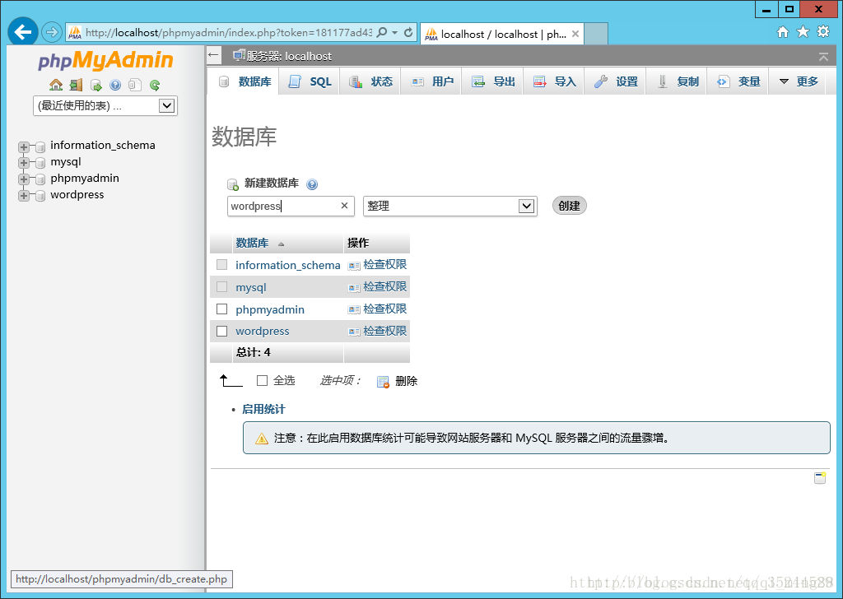843x599 pixels.
Task: Click the phpMyAdmin help question mark icon
Action: pos(114,85)
